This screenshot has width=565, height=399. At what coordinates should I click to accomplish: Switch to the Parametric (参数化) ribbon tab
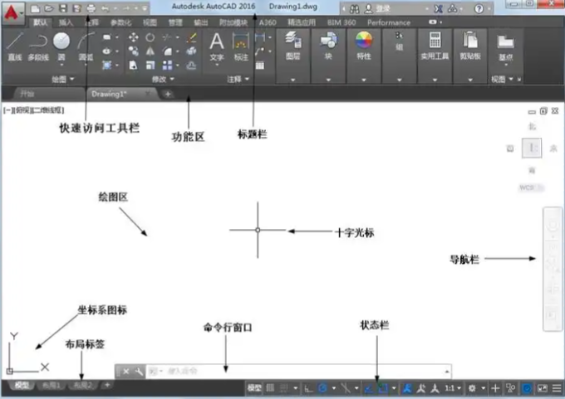click(120, 22)
